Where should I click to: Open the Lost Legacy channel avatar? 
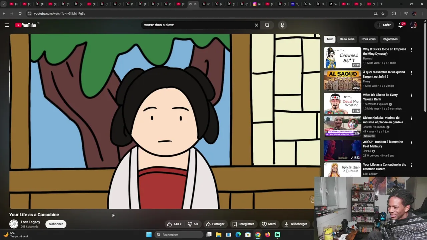coord(14,224)
